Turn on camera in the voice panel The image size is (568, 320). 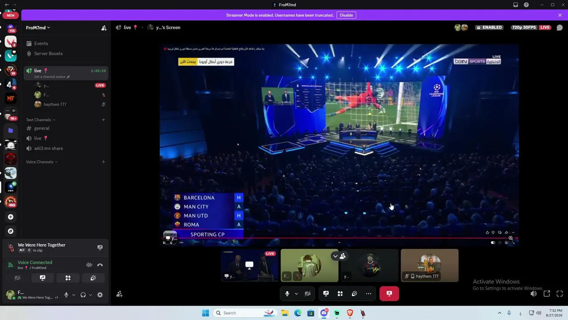[17, 278]
